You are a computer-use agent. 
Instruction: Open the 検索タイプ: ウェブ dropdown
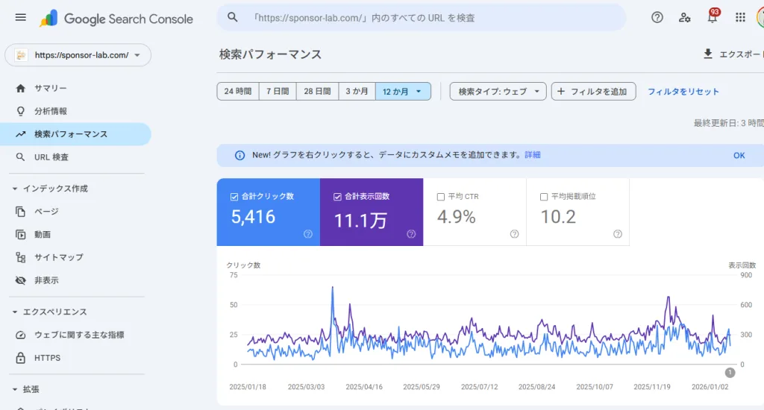498,91
